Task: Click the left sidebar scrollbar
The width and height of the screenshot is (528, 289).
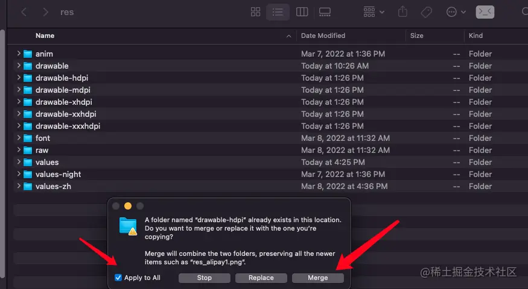Action: coord(2,153)
